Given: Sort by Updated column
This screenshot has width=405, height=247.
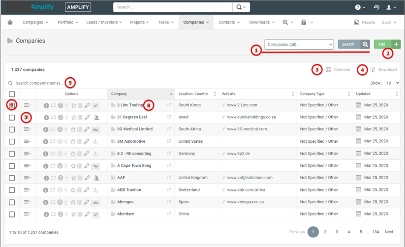Looking at the screenshot, I should (x=376, y=94).
